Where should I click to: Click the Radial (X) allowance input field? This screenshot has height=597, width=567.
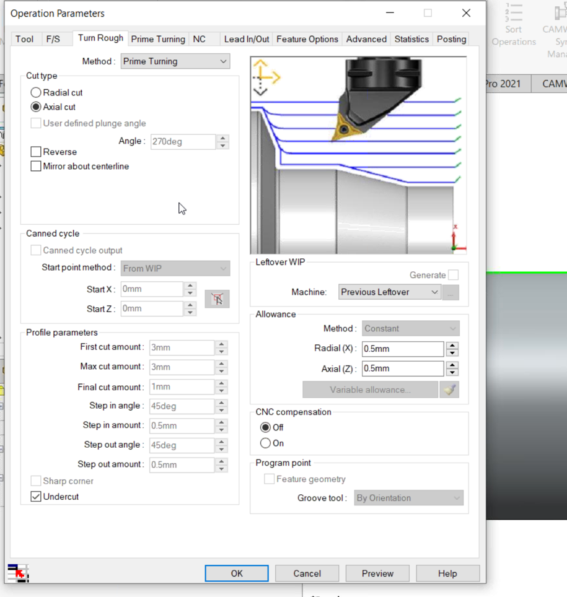click(403, 349)
